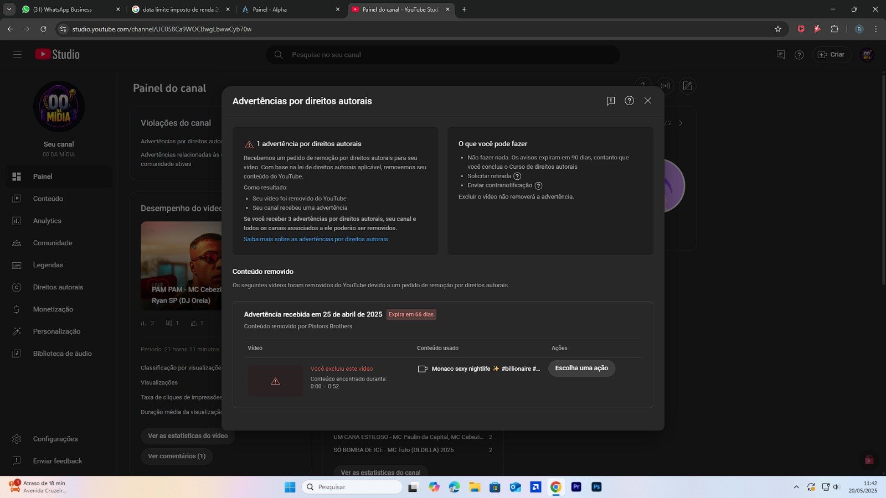The image size is (886, 498).
Task: Click the Monaco sexy nightlife content title
Action: 486,369
